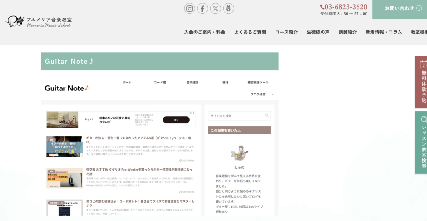Open the レッスン教室検索 side tab

point(421,143)
